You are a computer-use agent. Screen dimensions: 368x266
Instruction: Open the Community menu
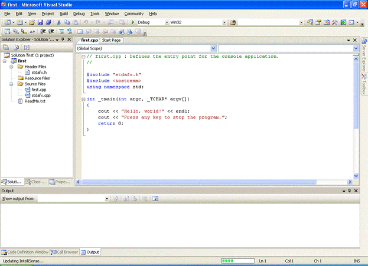pyautogui.click(x=133, y=14)
